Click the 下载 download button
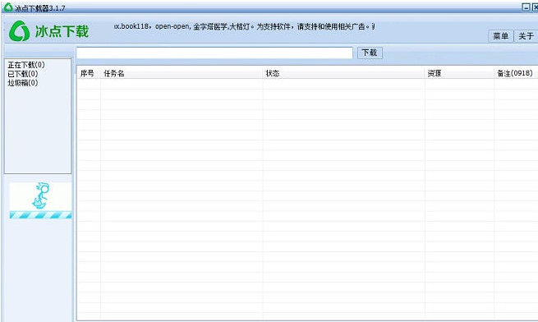 coord(370,53)
